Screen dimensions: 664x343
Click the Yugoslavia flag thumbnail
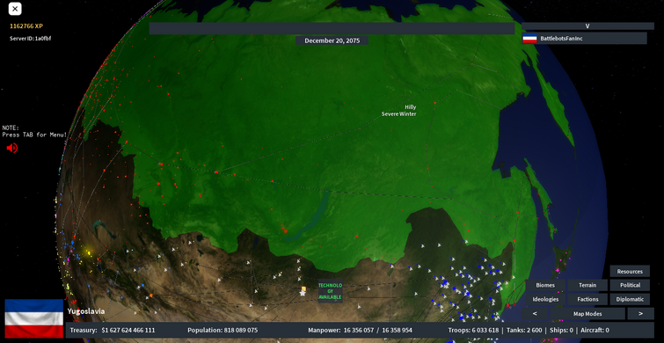[x=34, y=318]
